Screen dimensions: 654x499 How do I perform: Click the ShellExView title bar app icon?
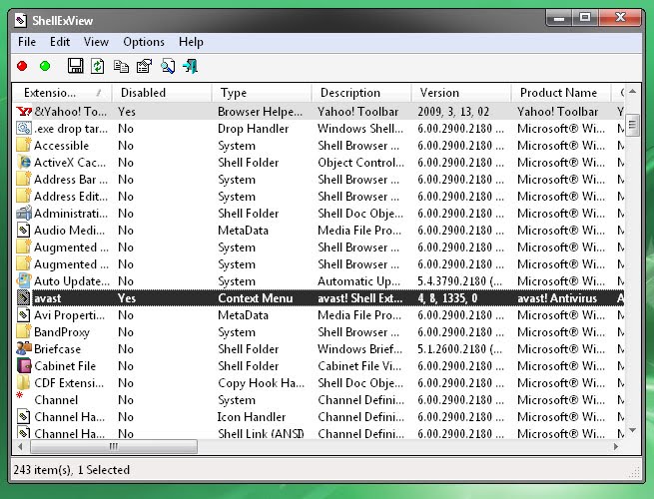(x=20, y=20)
